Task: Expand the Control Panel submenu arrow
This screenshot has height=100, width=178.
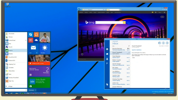Action: (x=26, y=40)
